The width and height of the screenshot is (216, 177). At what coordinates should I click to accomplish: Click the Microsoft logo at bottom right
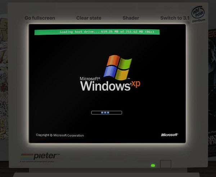pos(170,135)
